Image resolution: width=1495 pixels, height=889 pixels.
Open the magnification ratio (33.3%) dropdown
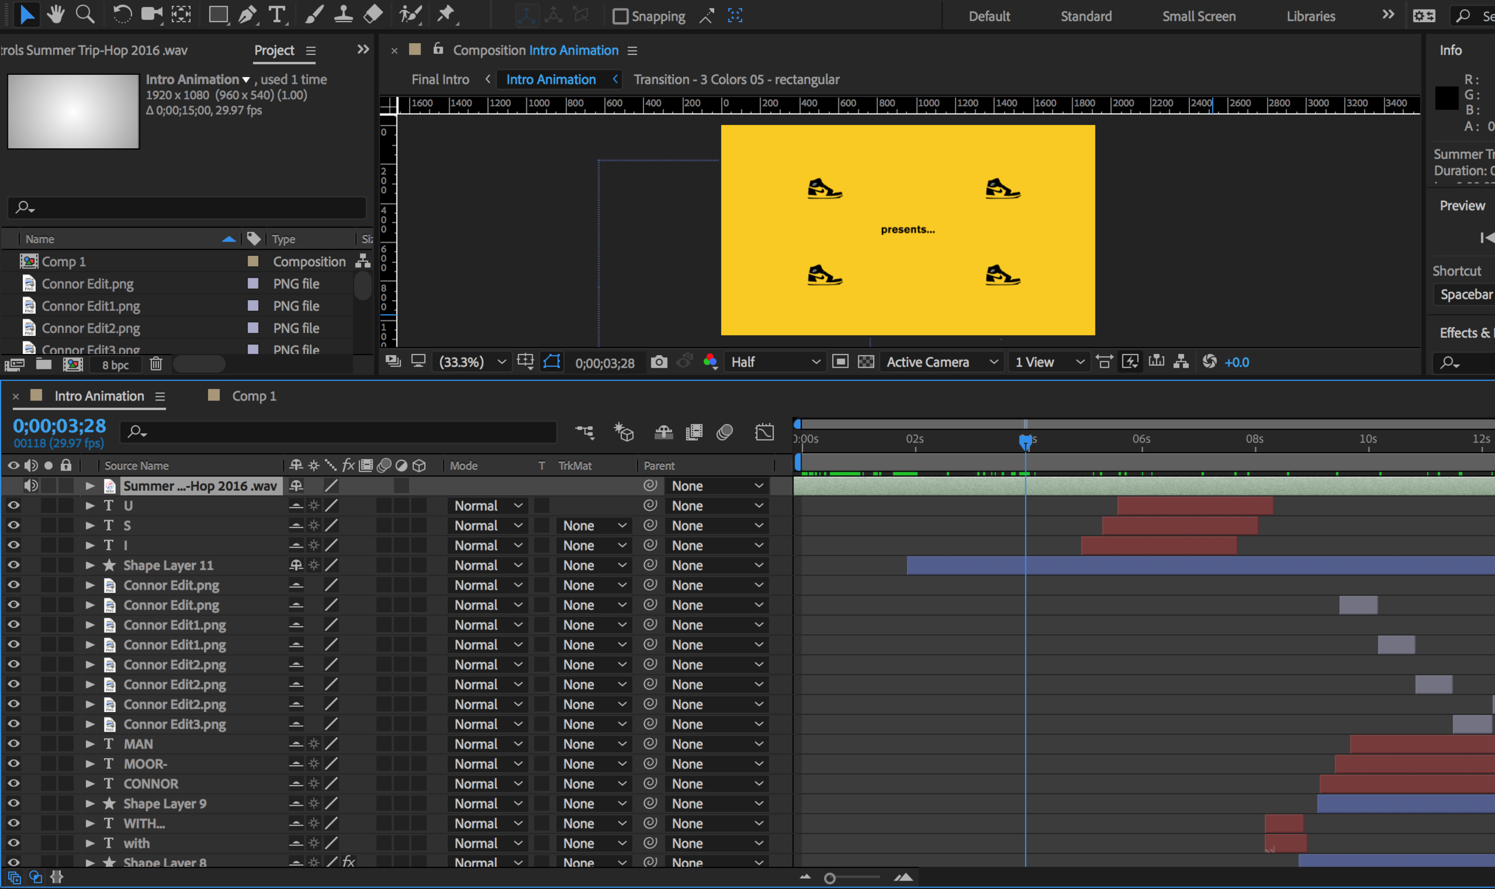(473, 362)
